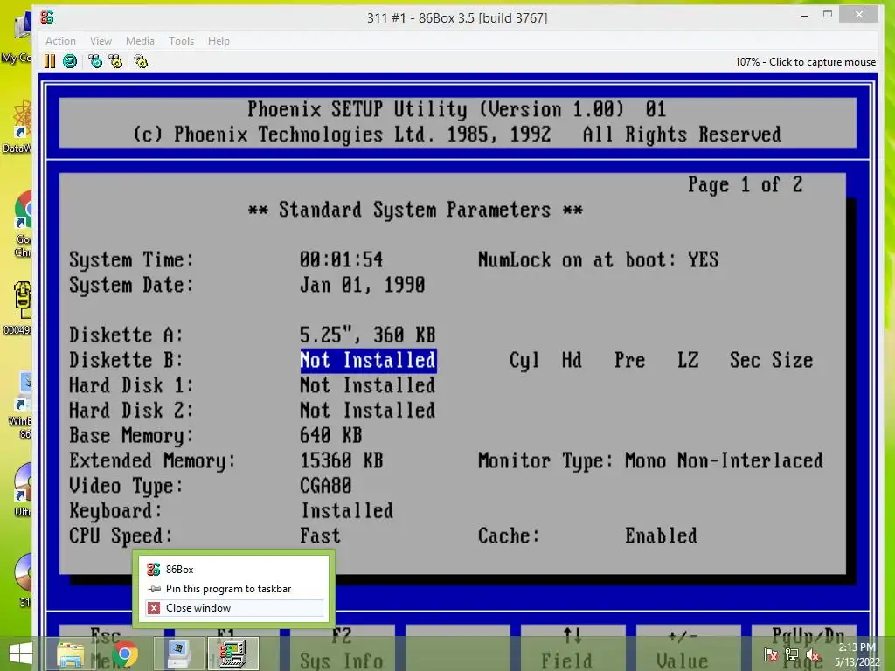The height and width of the screenshot is (671, 895).
Task: Click the Google Chrome desktop shortcut
Action: [23, 225]
